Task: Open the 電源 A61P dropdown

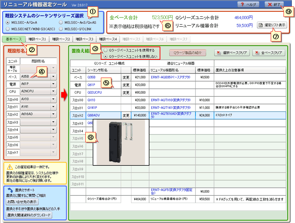Action: 54,84
